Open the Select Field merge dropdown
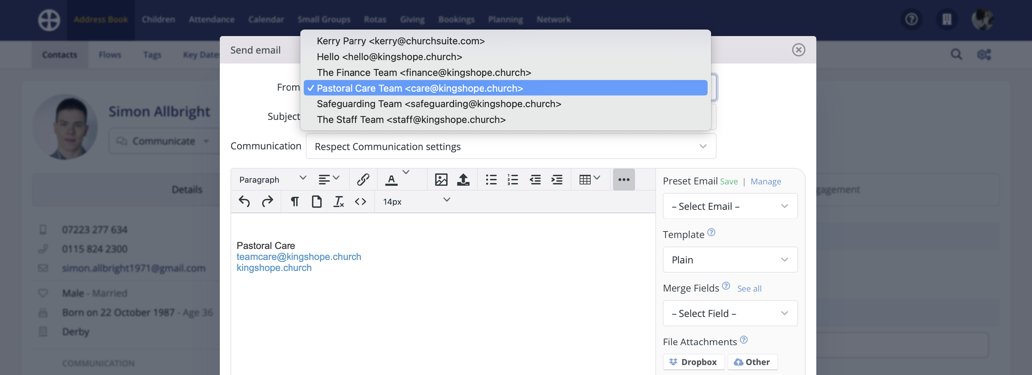This screenshot has height=375, width=1032. click(730, 314)
